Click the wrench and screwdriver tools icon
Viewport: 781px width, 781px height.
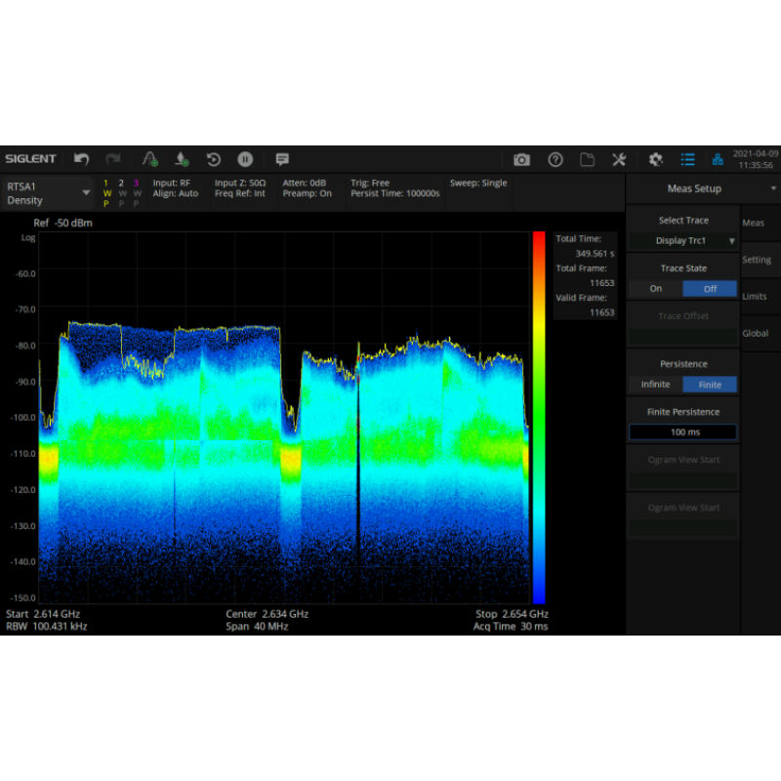tap(619, 159)
